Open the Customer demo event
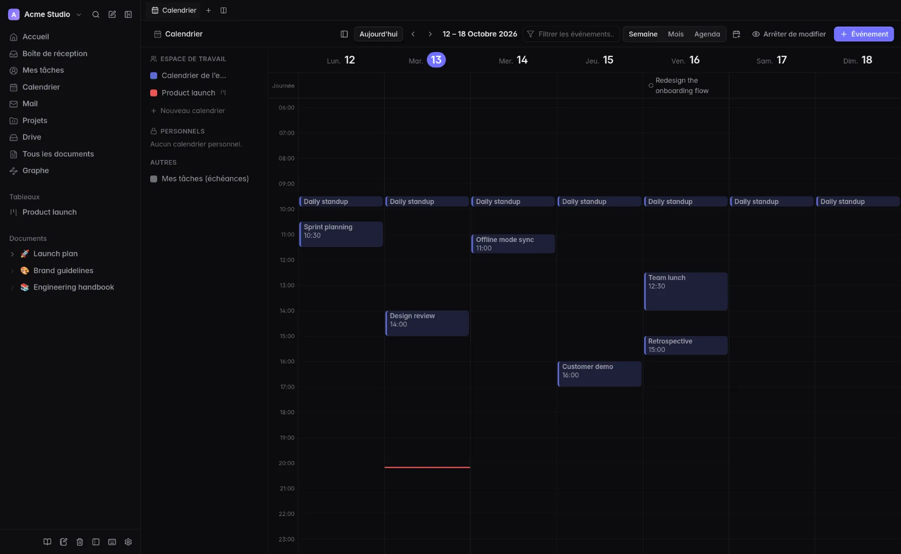The image size is (901, 554). click(600, 374)
